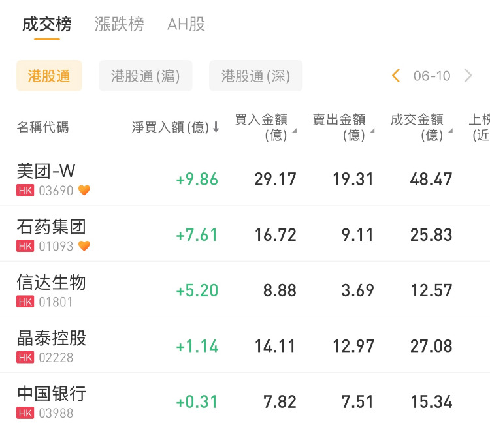Go to previous date arrow
Image resolution: width=490 pixels, height=423 pixels.
[x=396, y=76]
